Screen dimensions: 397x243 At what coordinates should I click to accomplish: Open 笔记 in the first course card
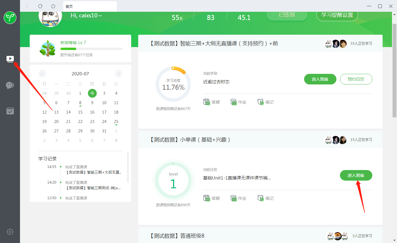pos(266,102)
